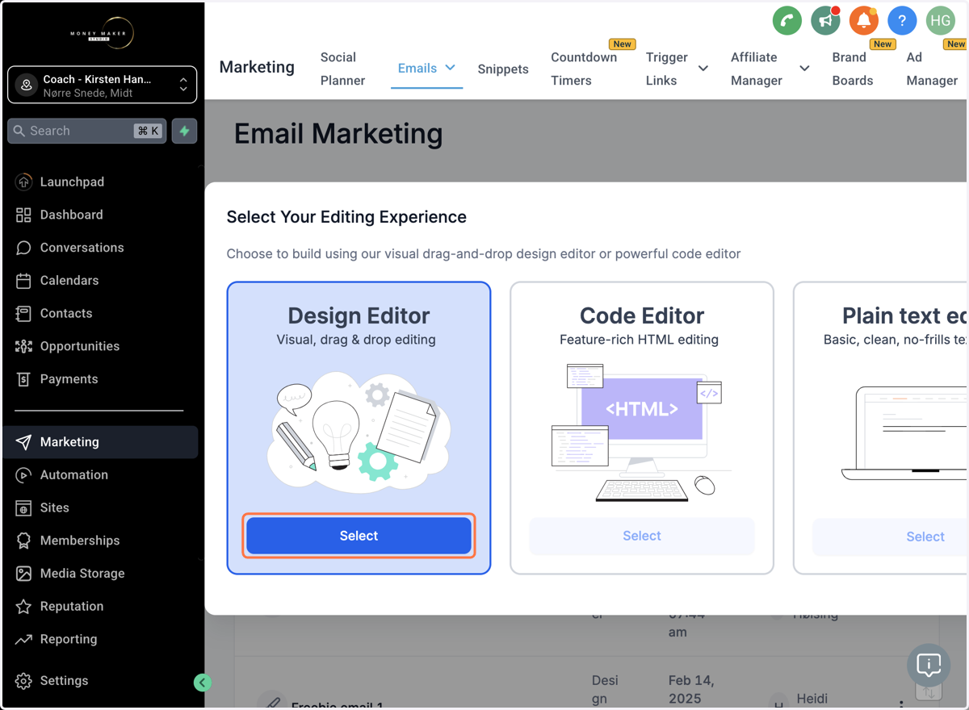
Task: Click the Sites icon in sidebar
Action: tap(23, 508)
